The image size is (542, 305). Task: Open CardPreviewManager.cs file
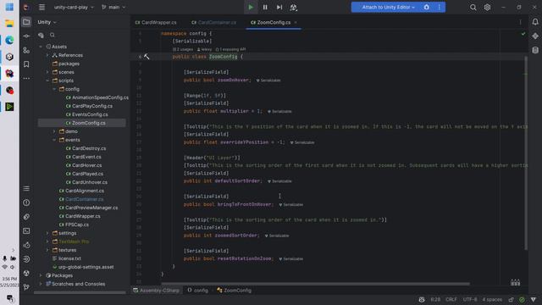[x=88, y=208]
